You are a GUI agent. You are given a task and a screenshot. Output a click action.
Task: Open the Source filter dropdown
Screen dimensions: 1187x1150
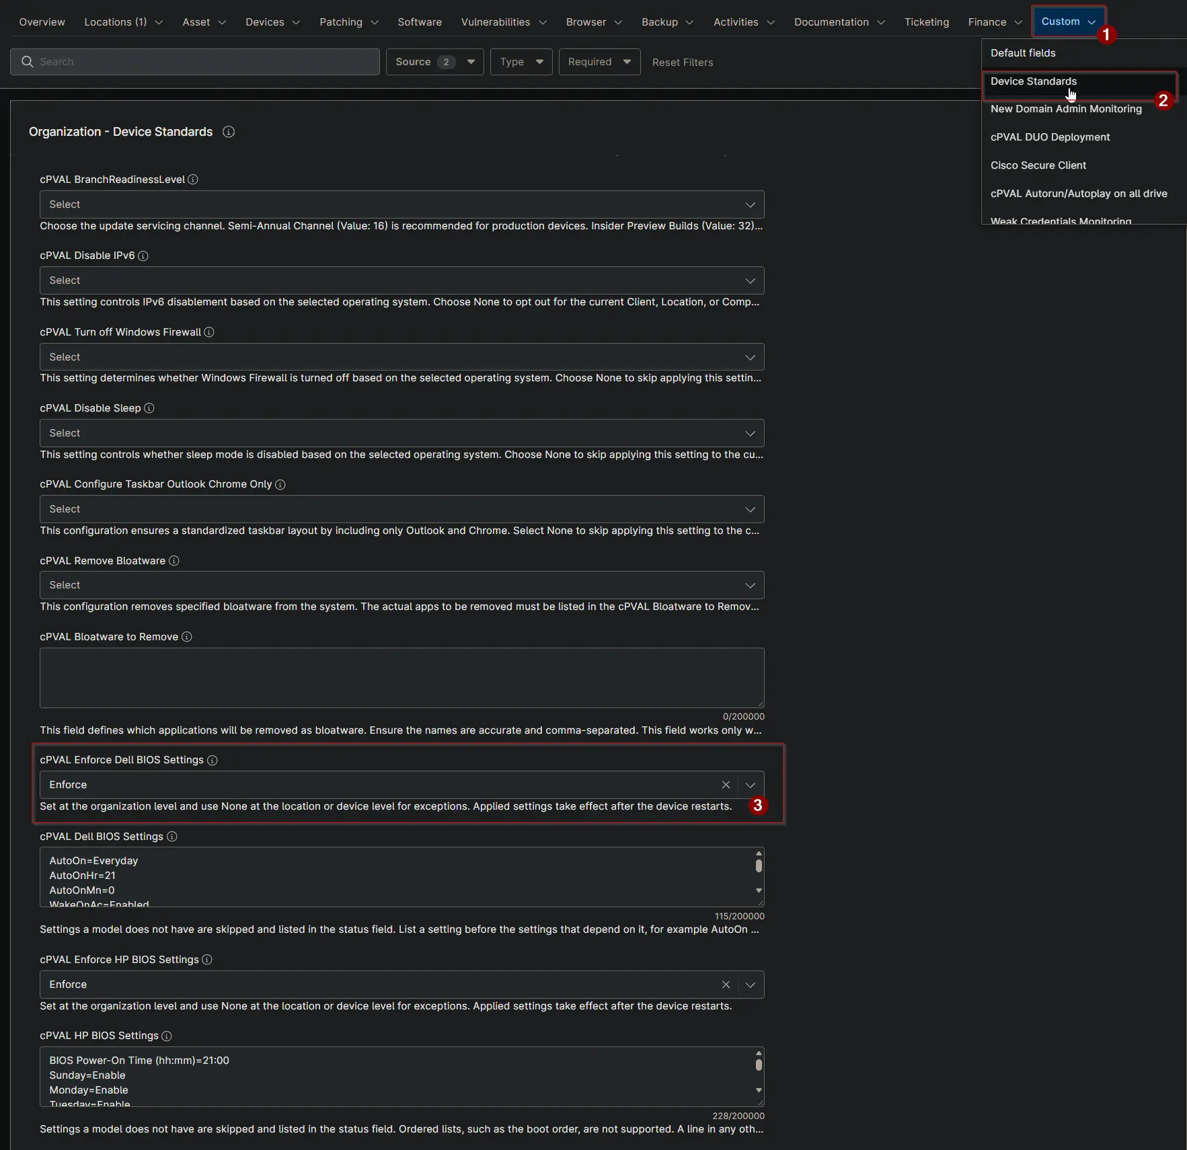tap(434, 62)
